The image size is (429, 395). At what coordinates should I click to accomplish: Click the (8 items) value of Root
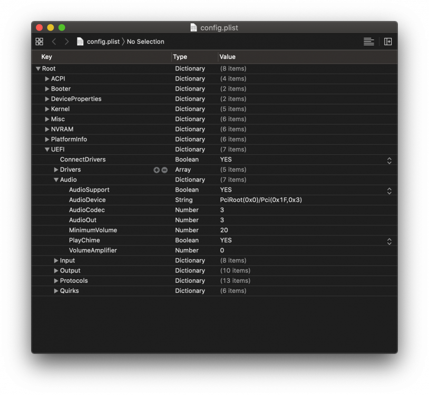pyautogui.click(x=233, y=68)
